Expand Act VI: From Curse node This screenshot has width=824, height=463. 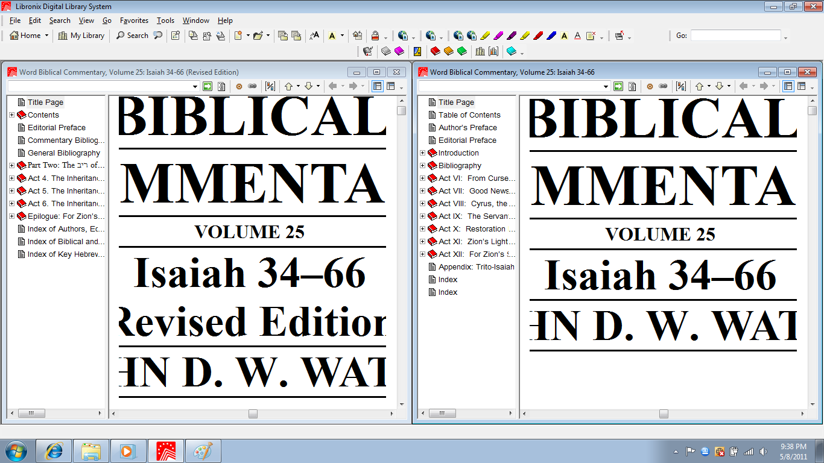tap(422, 178)
